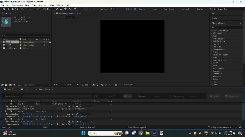245x137 pixels.
Task: Select the Rectangle shape tool
Action: [x=44, y=9]
